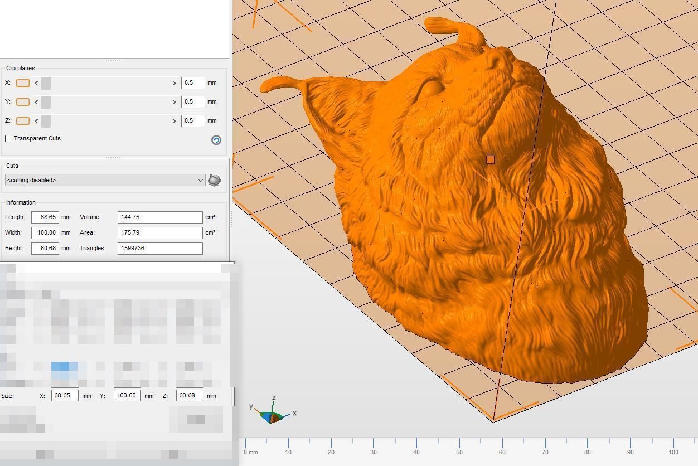Click the X clip plane 0.5 mm field
Screen dimensions: 698x466
(193, 83)
